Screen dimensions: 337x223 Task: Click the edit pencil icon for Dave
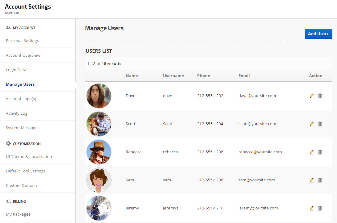[312, 96]
